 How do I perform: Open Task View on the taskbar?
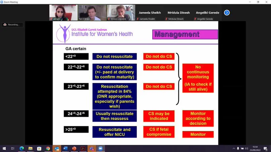tap(13, 148)
